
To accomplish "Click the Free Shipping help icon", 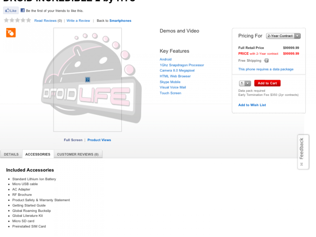I will pyautogui.click(x=266, y=61).
